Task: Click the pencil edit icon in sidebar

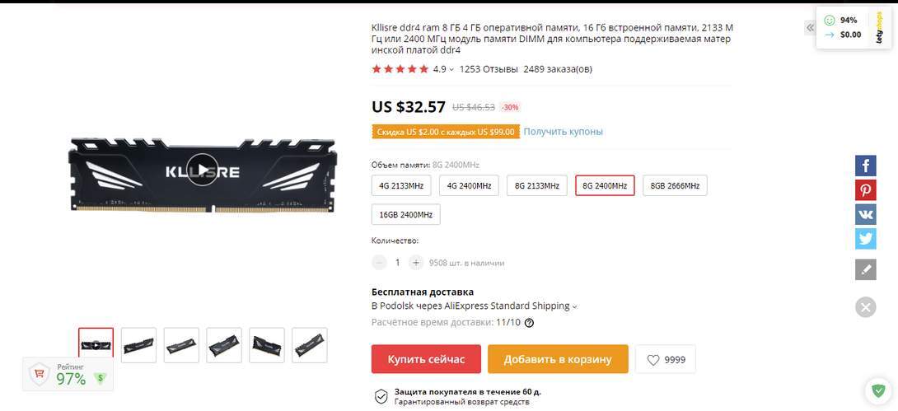Action: coord(865,269)
